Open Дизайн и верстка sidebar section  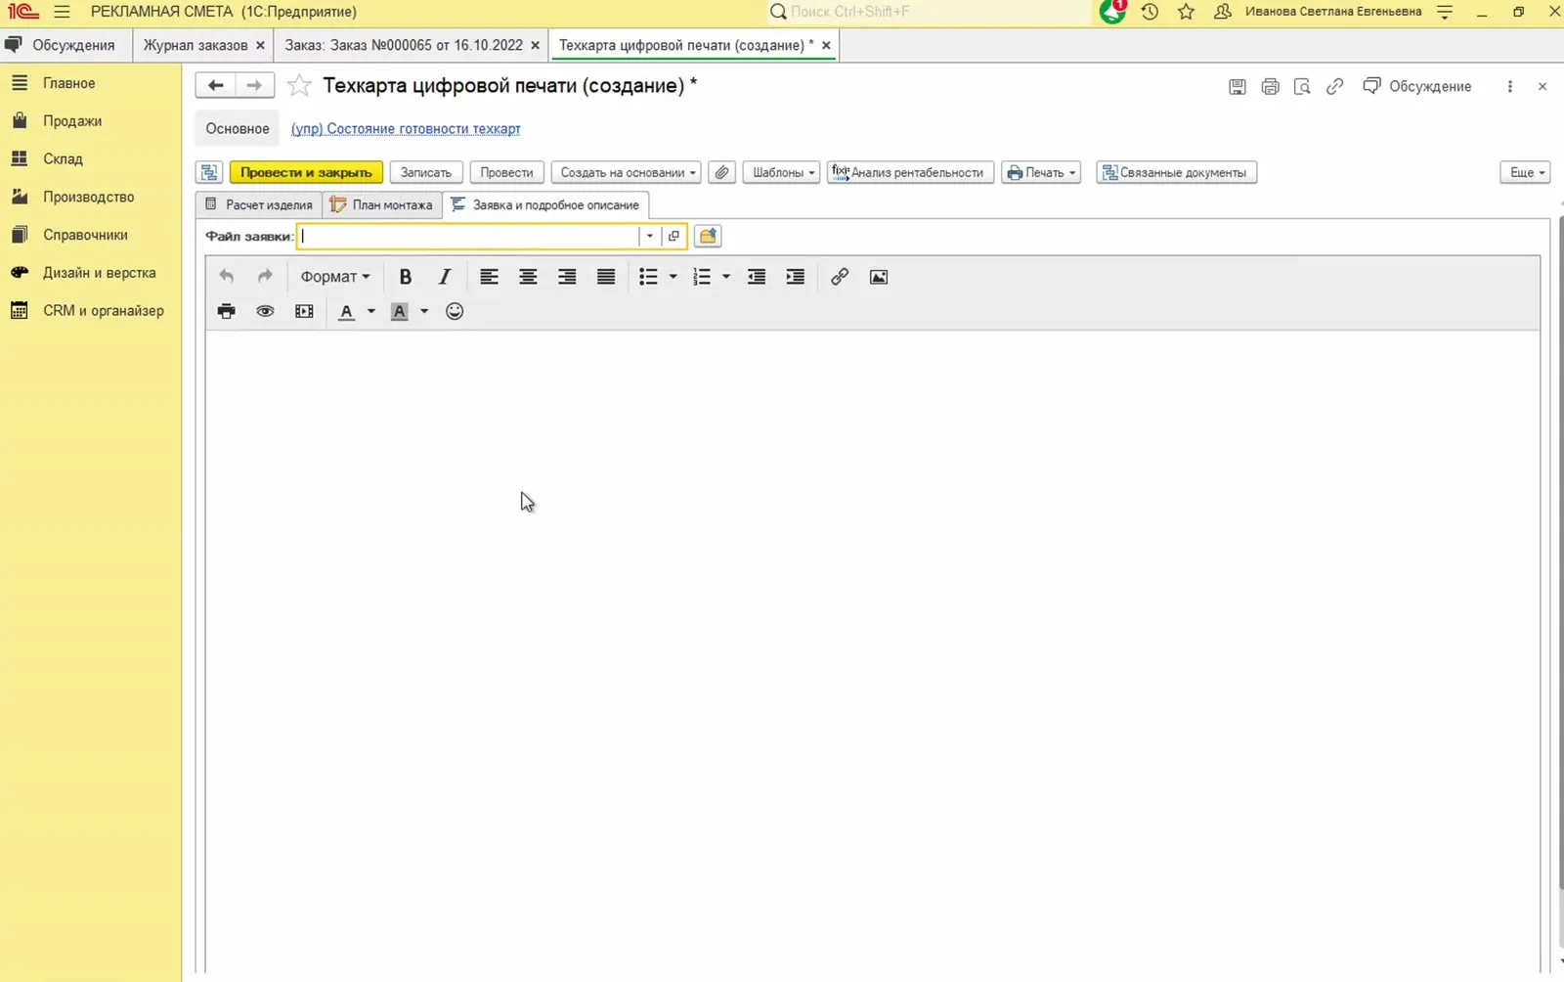[99, 273]
